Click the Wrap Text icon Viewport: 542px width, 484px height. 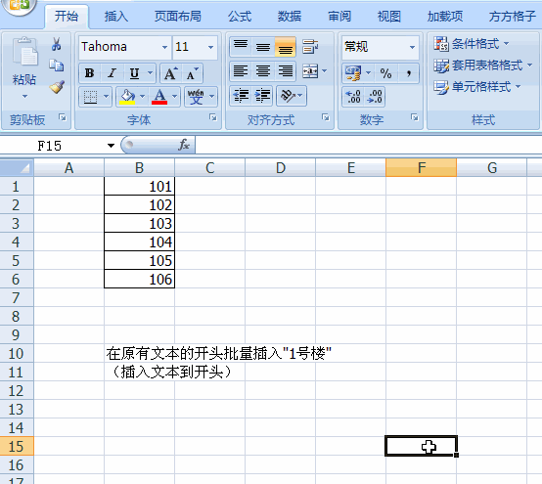[310, 46]
